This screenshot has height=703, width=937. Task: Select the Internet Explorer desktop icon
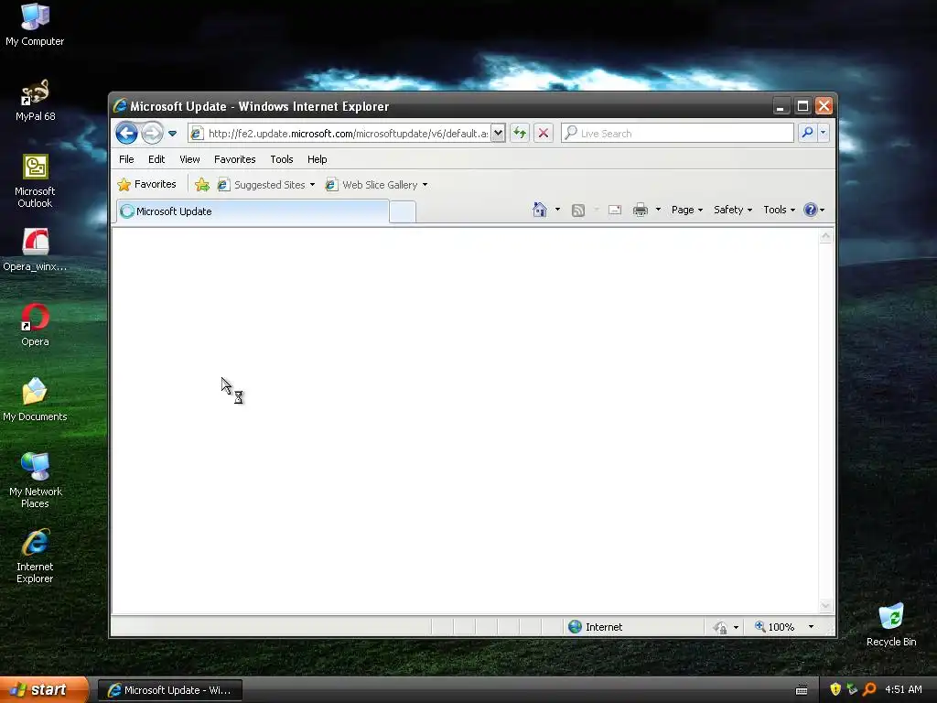[x=35, y=557]
